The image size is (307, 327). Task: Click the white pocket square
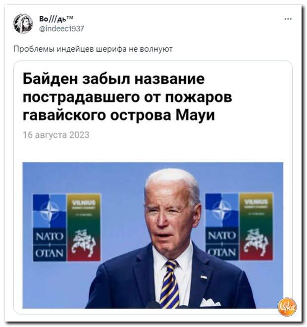click(x=209, y=303)
